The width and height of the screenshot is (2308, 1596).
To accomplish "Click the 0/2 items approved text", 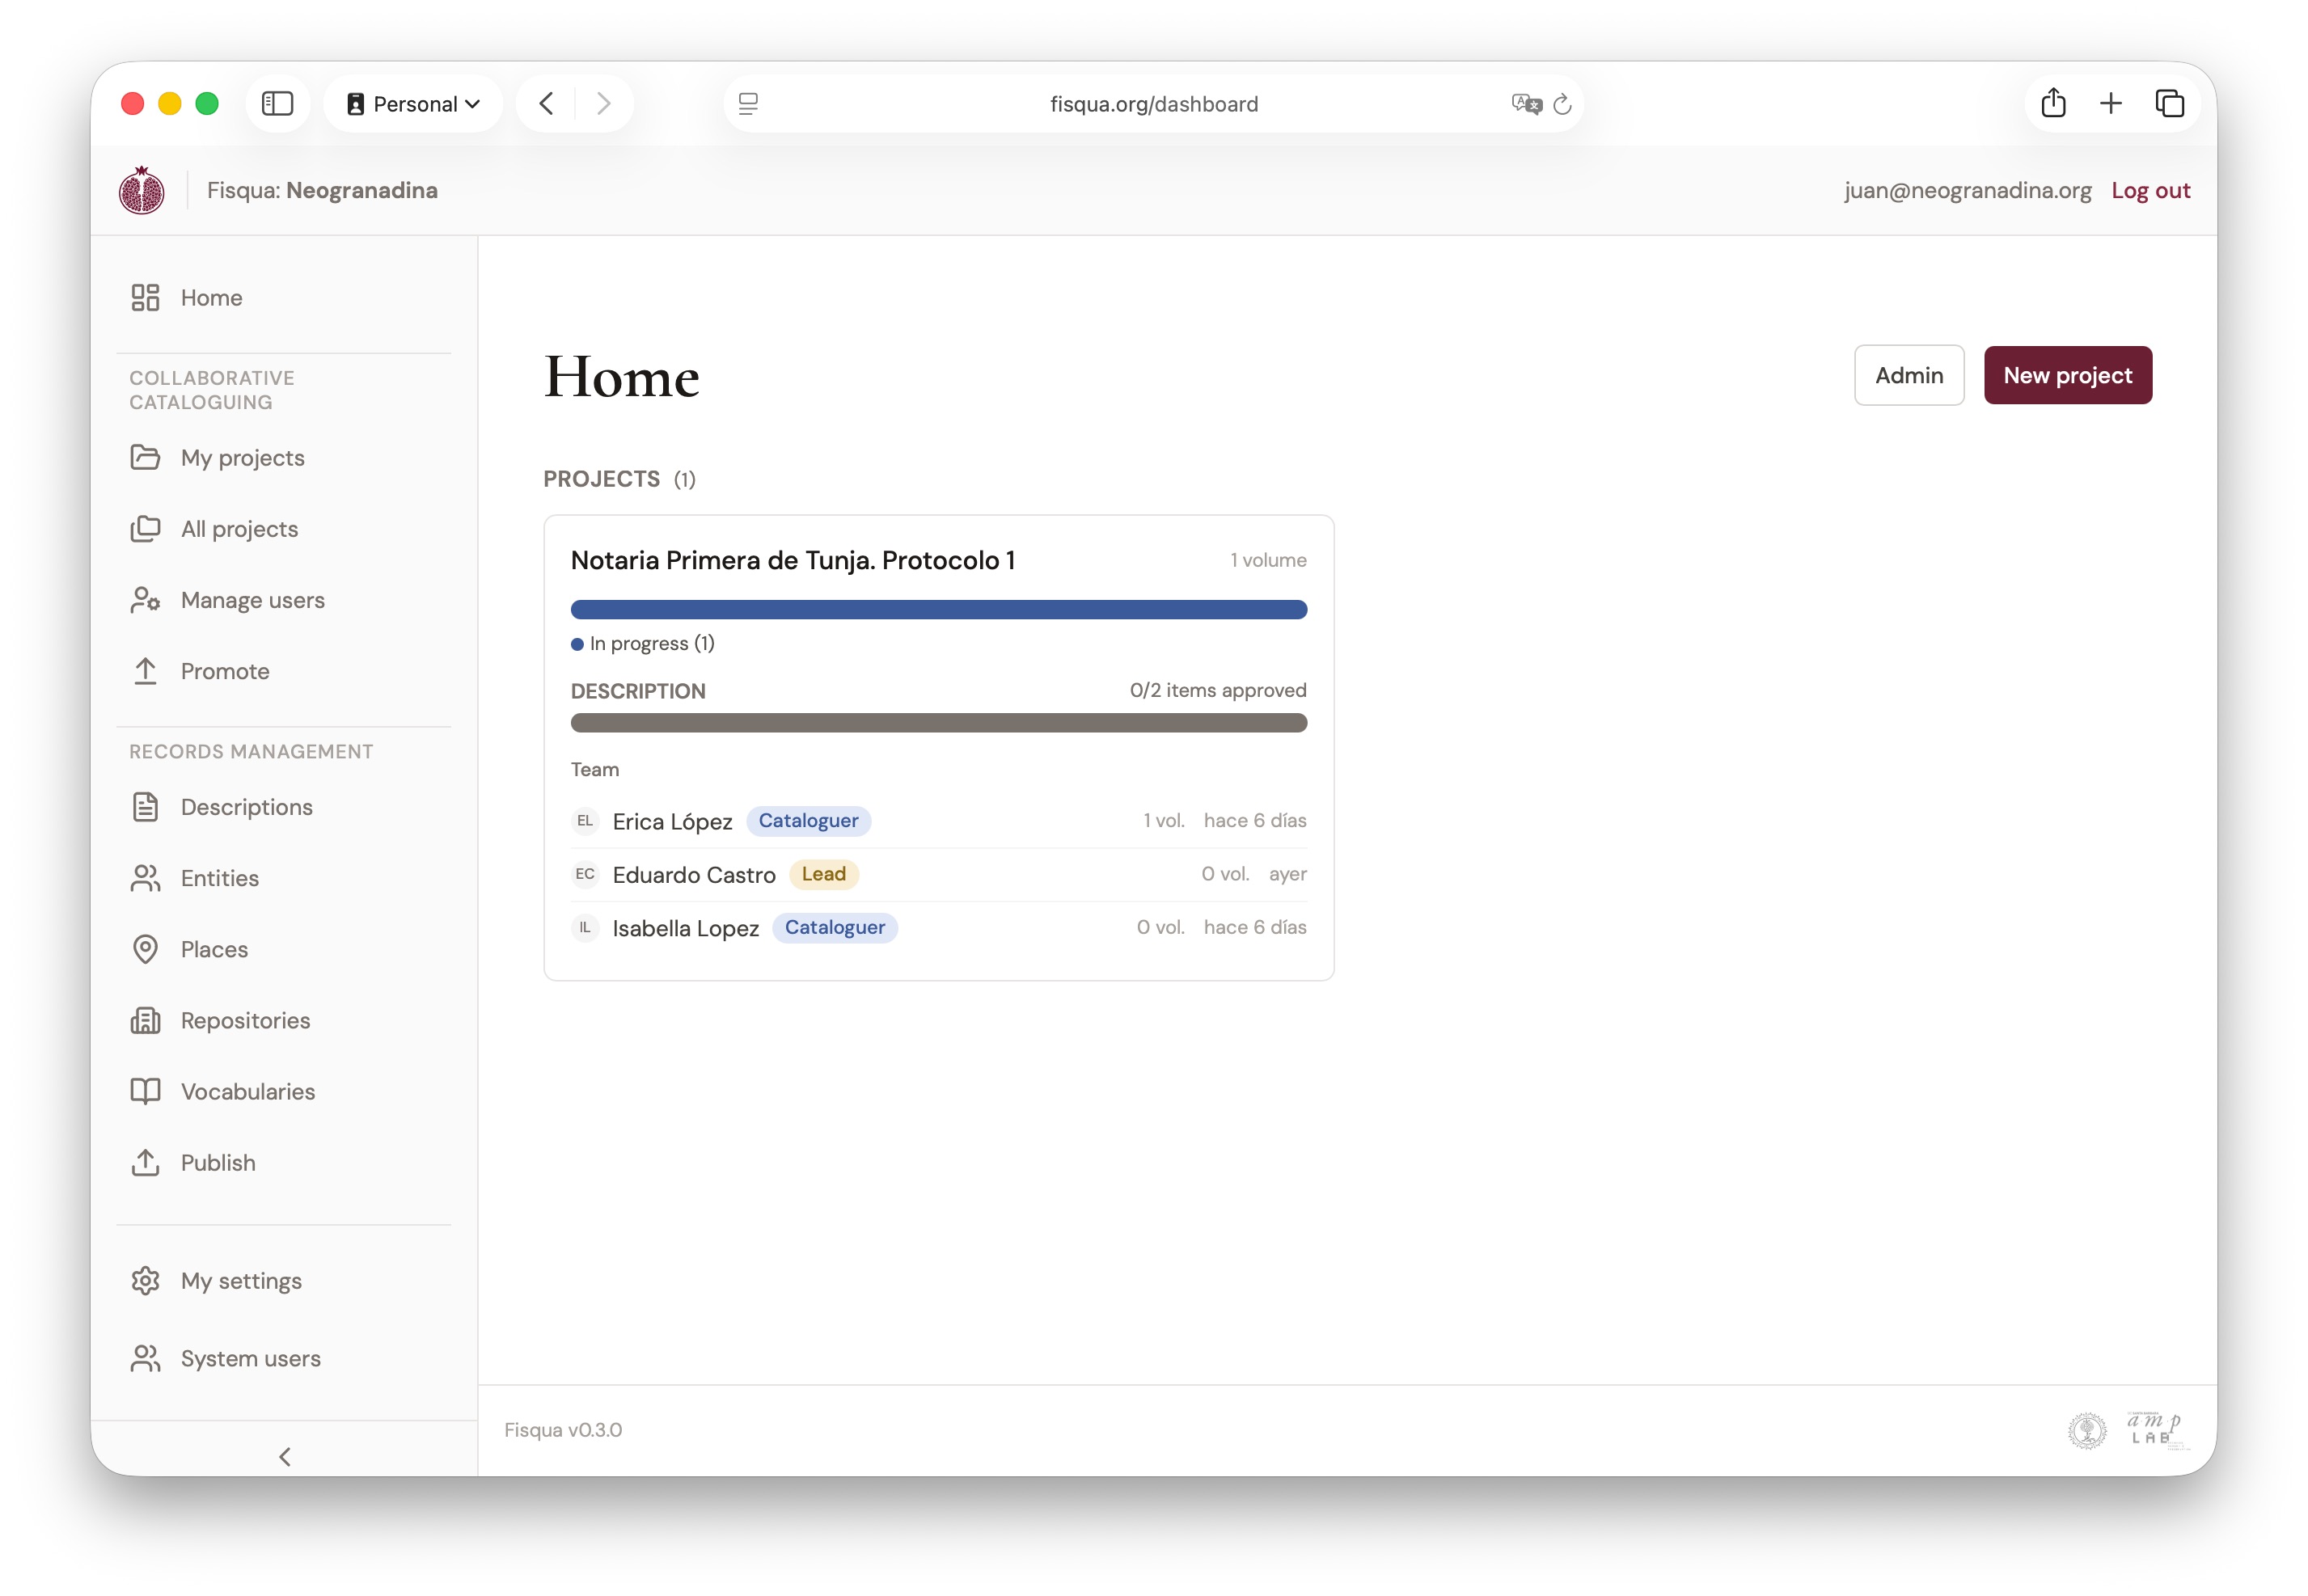I will (x=1218, y=690).
